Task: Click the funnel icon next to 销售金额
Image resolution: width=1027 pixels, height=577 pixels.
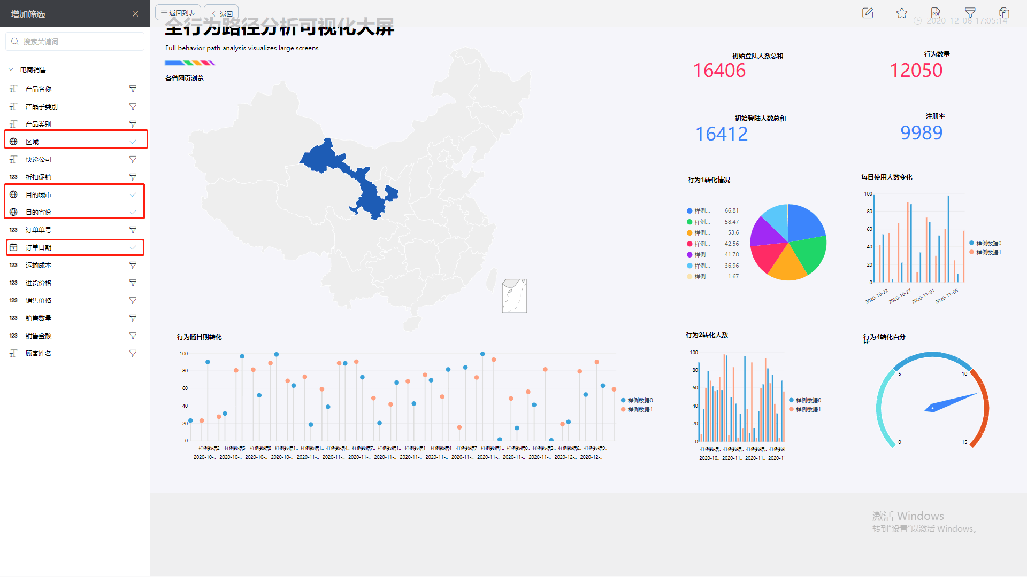Action: tap(133, 336)
